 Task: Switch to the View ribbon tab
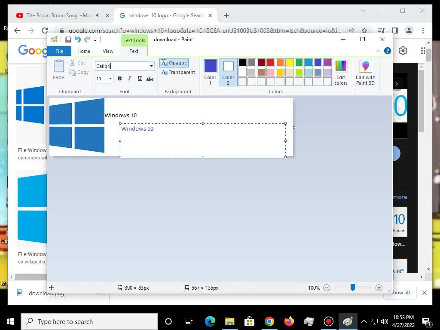(108, 51)
